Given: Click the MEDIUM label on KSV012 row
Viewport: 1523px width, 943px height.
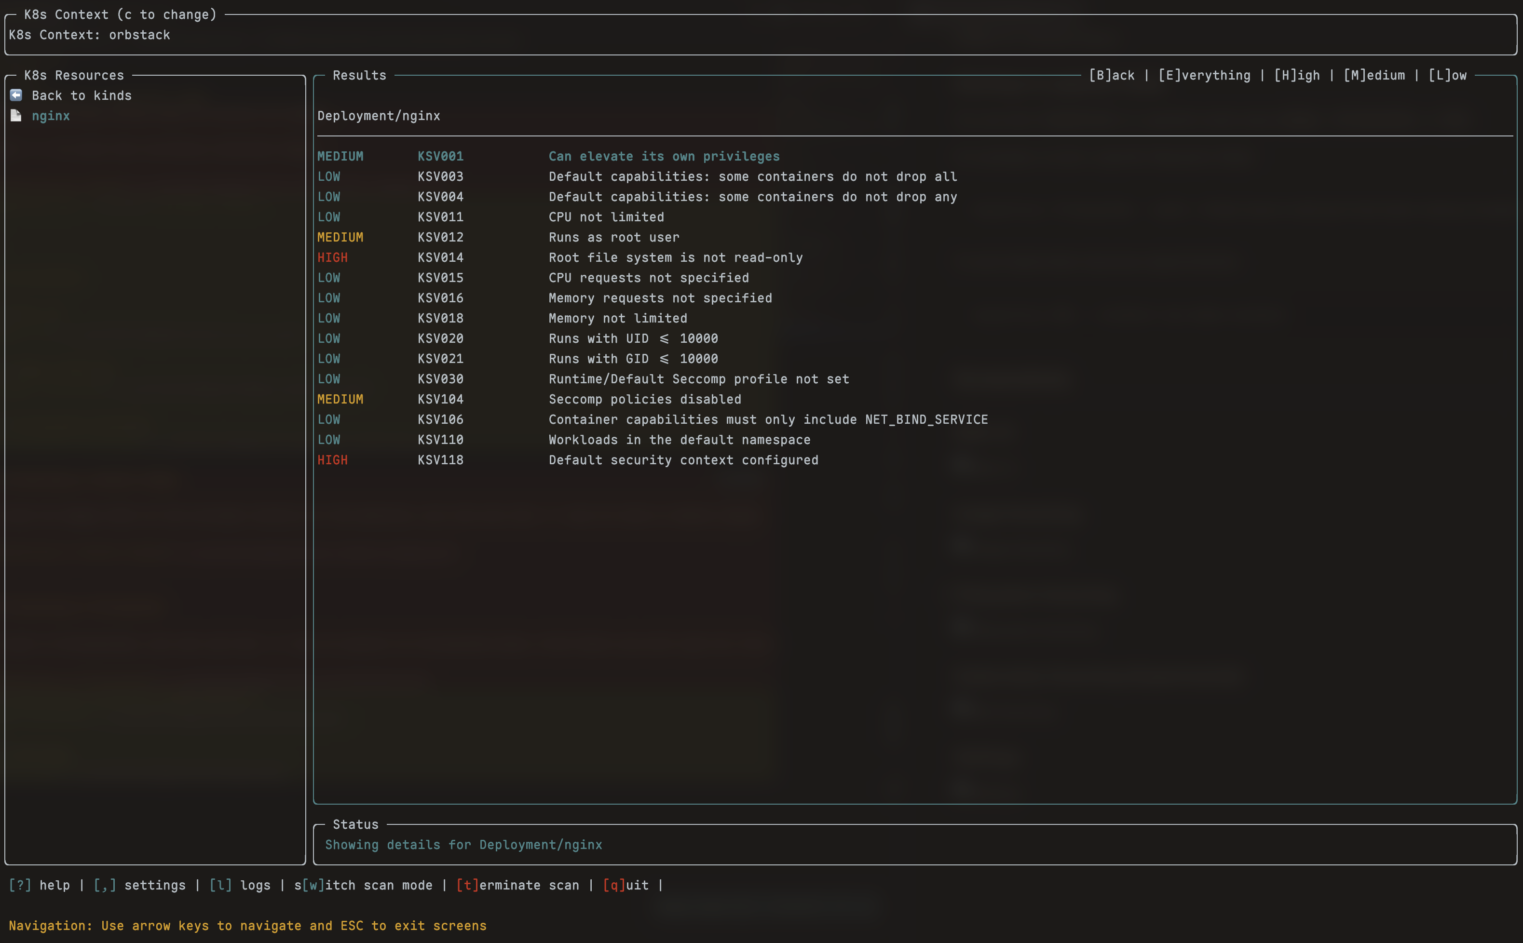Looking at the screenshot, I should tap(340, 238).
